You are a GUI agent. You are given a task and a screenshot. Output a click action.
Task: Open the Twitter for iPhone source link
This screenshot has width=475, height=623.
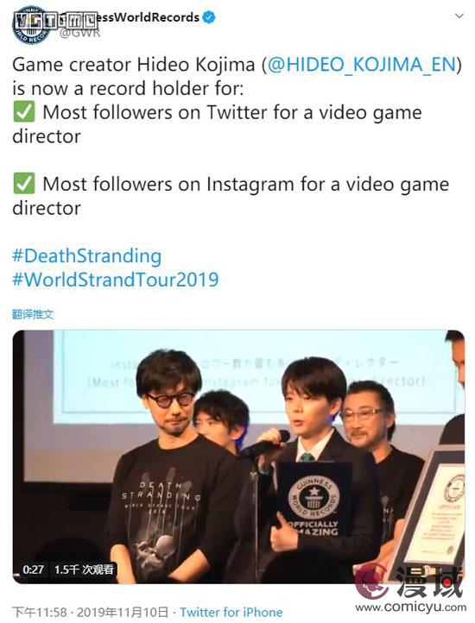pos(231,612)
